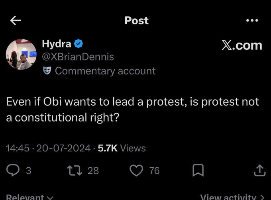271x200 pixels.
Task: Open the 5.7K Views count
Action: coord(122,148)
